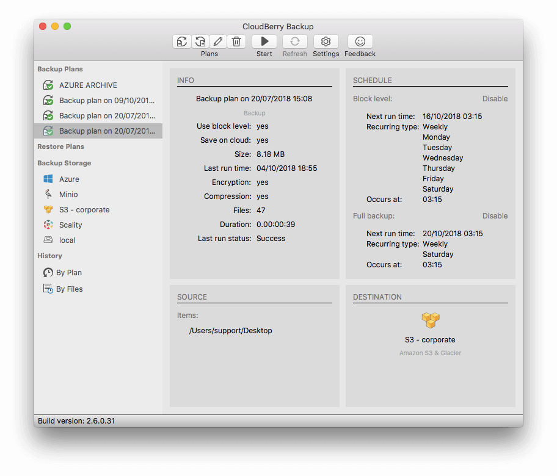Disable the Full backup schedule
The height and width of the screenshot is (476, 557).
pyautogui.click(x=495, y=216)
